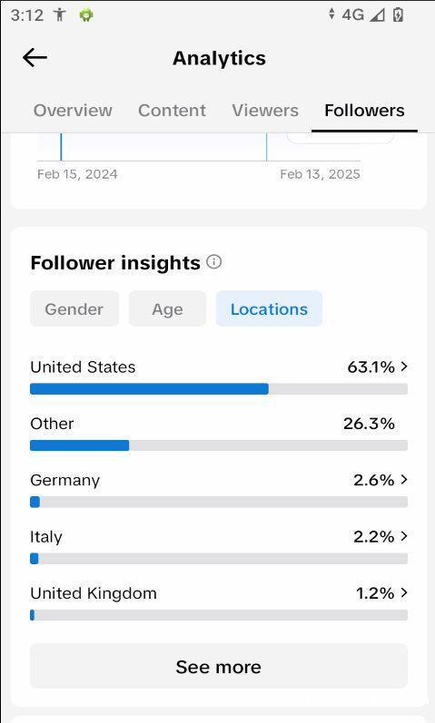Viewport: 435px width, 723px height.
Task: Tap the green Android debug icon in the status bar
Action: (x=86, y=15)
